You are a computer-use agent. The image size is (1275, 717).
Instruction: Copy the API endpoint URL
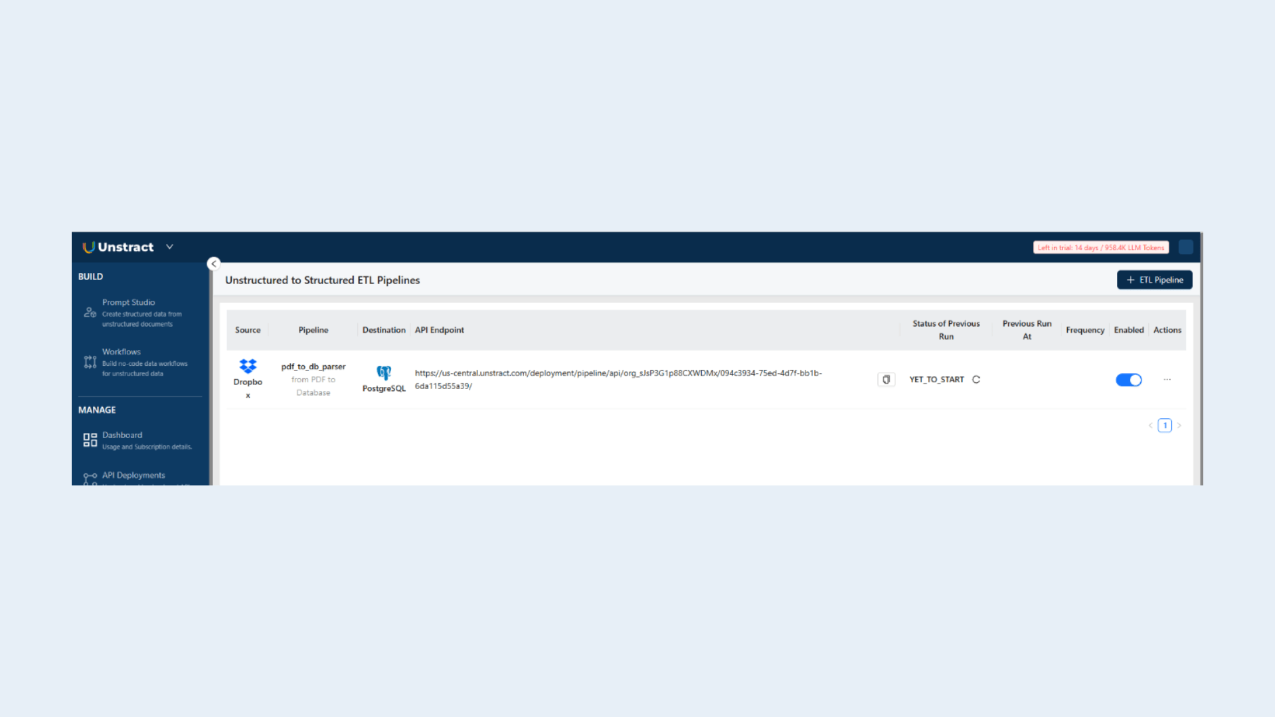coord(886,379)
